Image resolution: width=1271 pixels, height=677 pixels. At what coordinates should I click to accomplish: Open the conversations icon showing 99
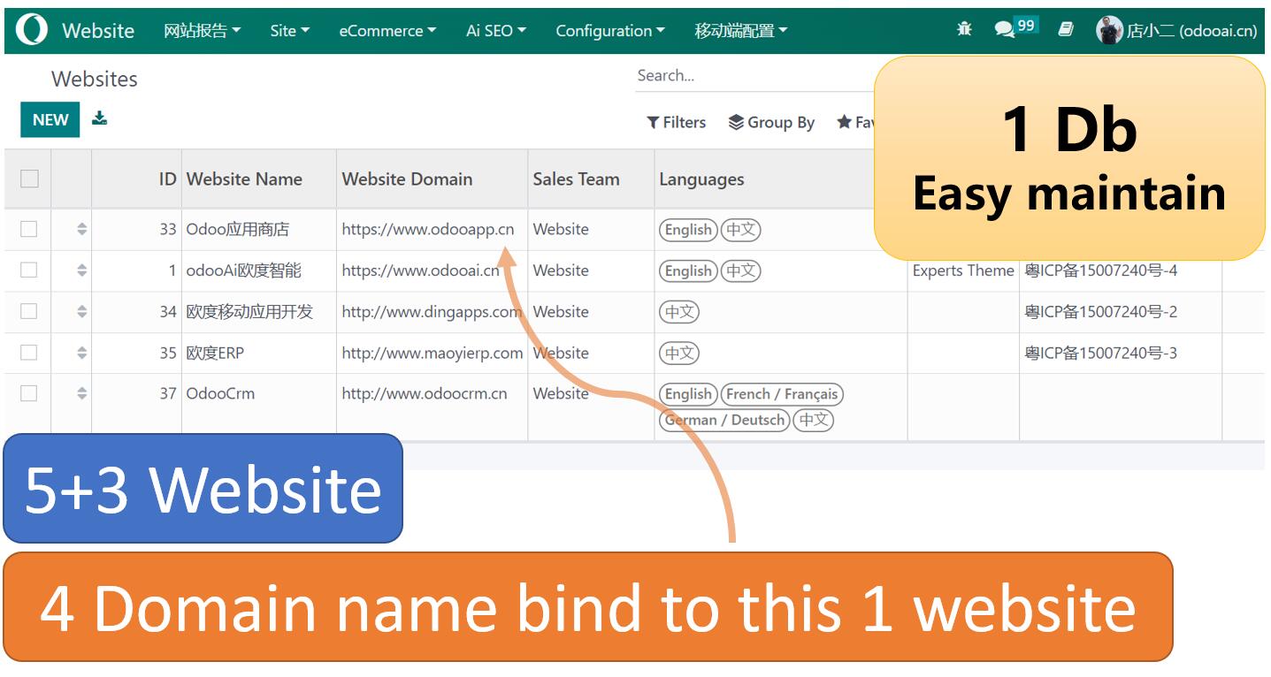pos(1015,28)
